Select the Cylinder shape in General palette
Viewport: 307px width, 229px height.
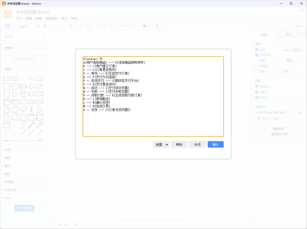pyautogui.click(x=23, y=94)
